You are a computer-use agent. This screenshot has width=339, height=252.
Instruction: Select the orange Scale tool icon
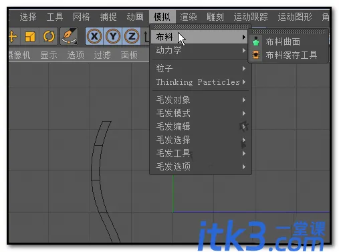[x=30, y=36]
